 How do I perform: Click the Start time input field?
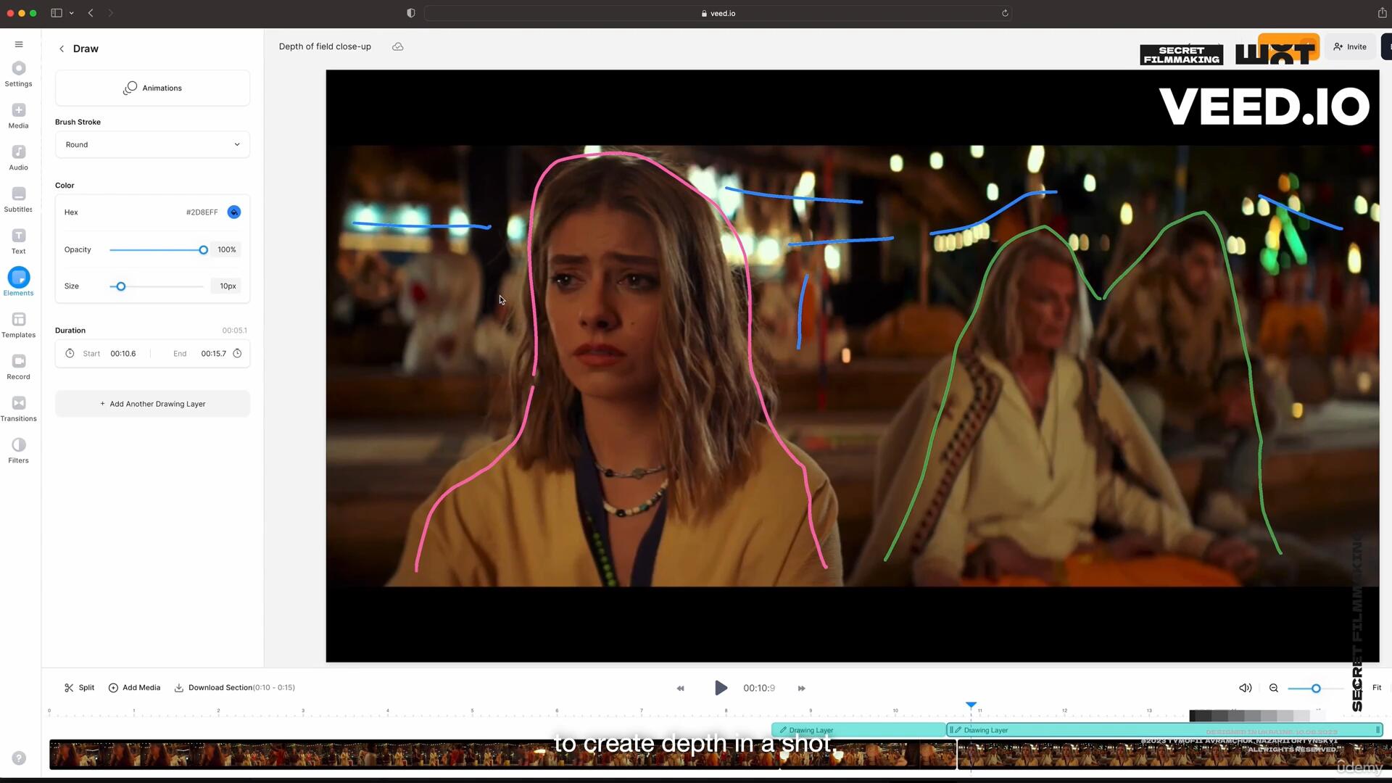tap(123, 354)
